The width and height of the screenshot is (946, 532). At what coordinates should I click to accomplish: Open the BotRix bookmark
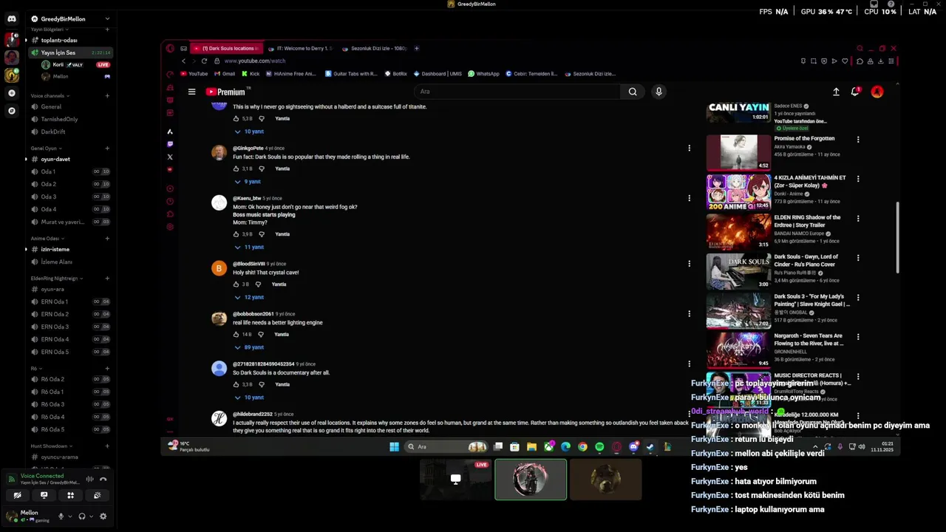point(395,74)
